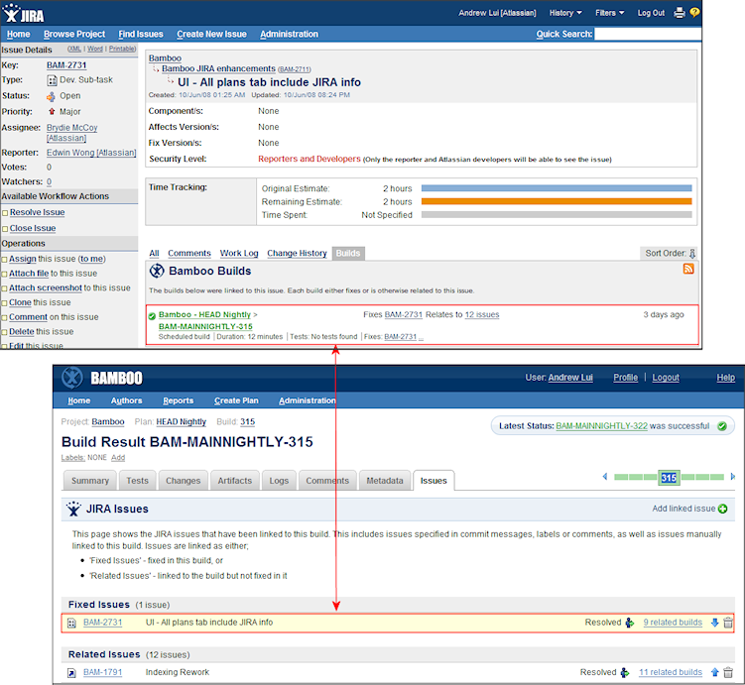Click the Resolved status icon for BAM-2731
Viewport: 745px width, 685px height.
(630, 623)
